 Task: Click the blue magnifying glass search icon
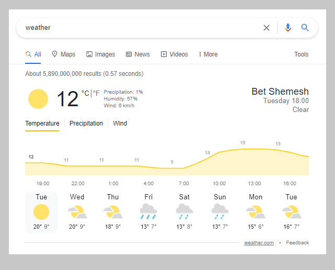(x=305, y=28)
